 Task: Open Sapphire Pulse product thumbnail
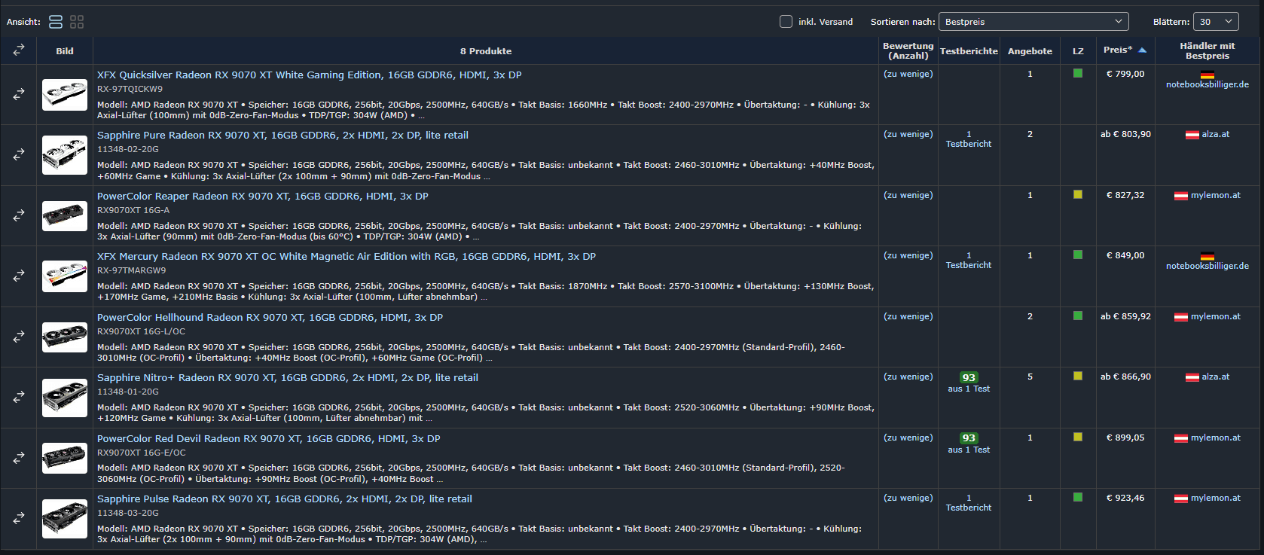click(65, 519)
